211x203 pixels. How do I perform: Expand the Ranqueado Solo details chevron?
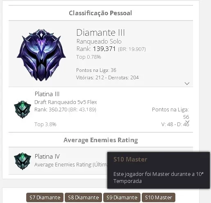[187, 83]
